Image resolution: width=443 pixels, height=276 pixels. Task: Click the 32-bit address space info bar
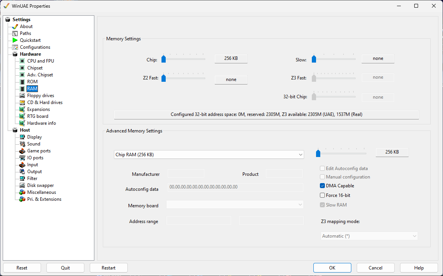point(267,114)
